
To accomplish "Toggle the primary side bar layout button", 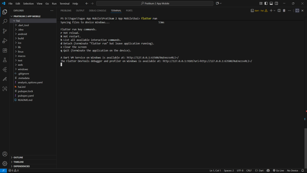I will pos(266,4).
